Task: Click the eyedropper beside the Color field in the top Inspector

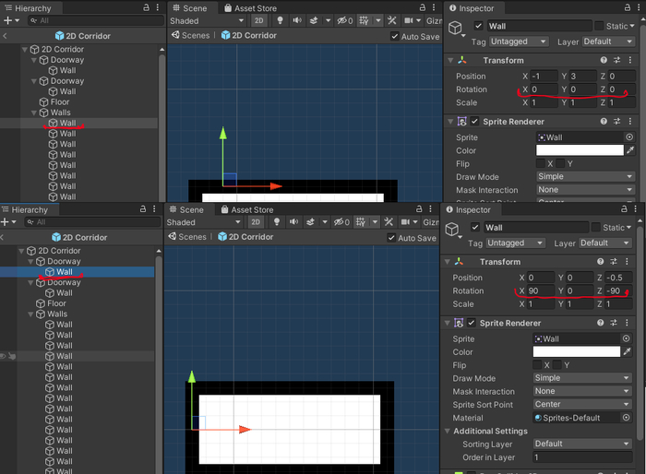Action: pyautogui.click(x=631, y=150)
